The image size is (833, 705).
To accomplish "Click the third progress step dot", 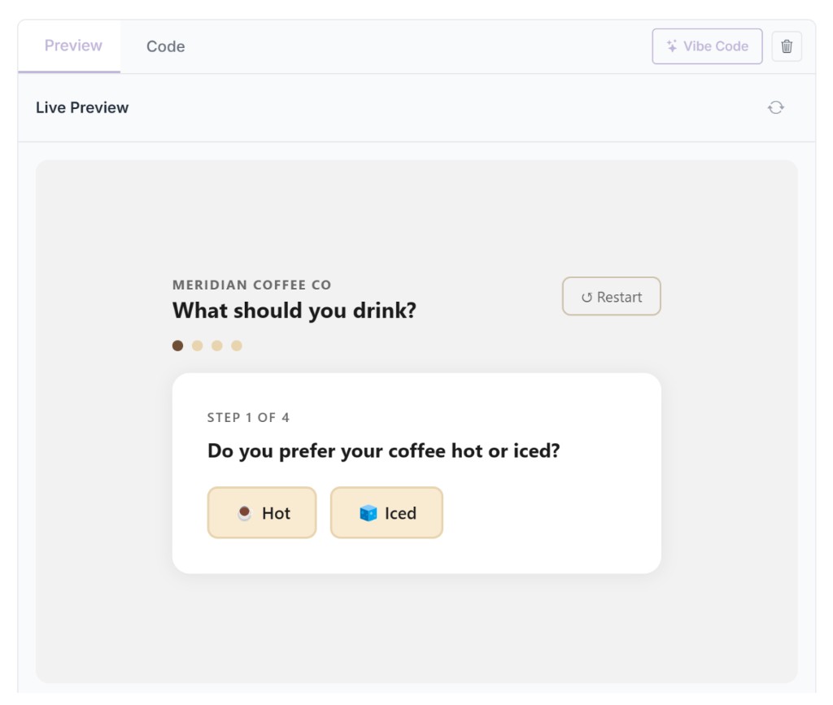I will click(217, 346).
